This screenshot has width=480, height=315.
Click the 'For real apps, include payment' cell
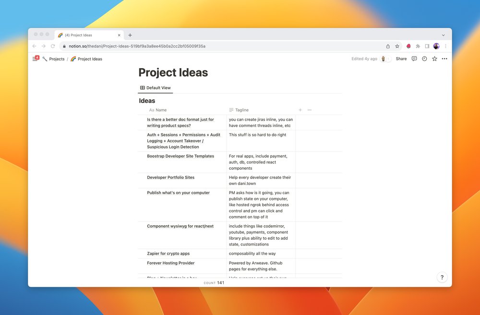[x=261, y=162]
